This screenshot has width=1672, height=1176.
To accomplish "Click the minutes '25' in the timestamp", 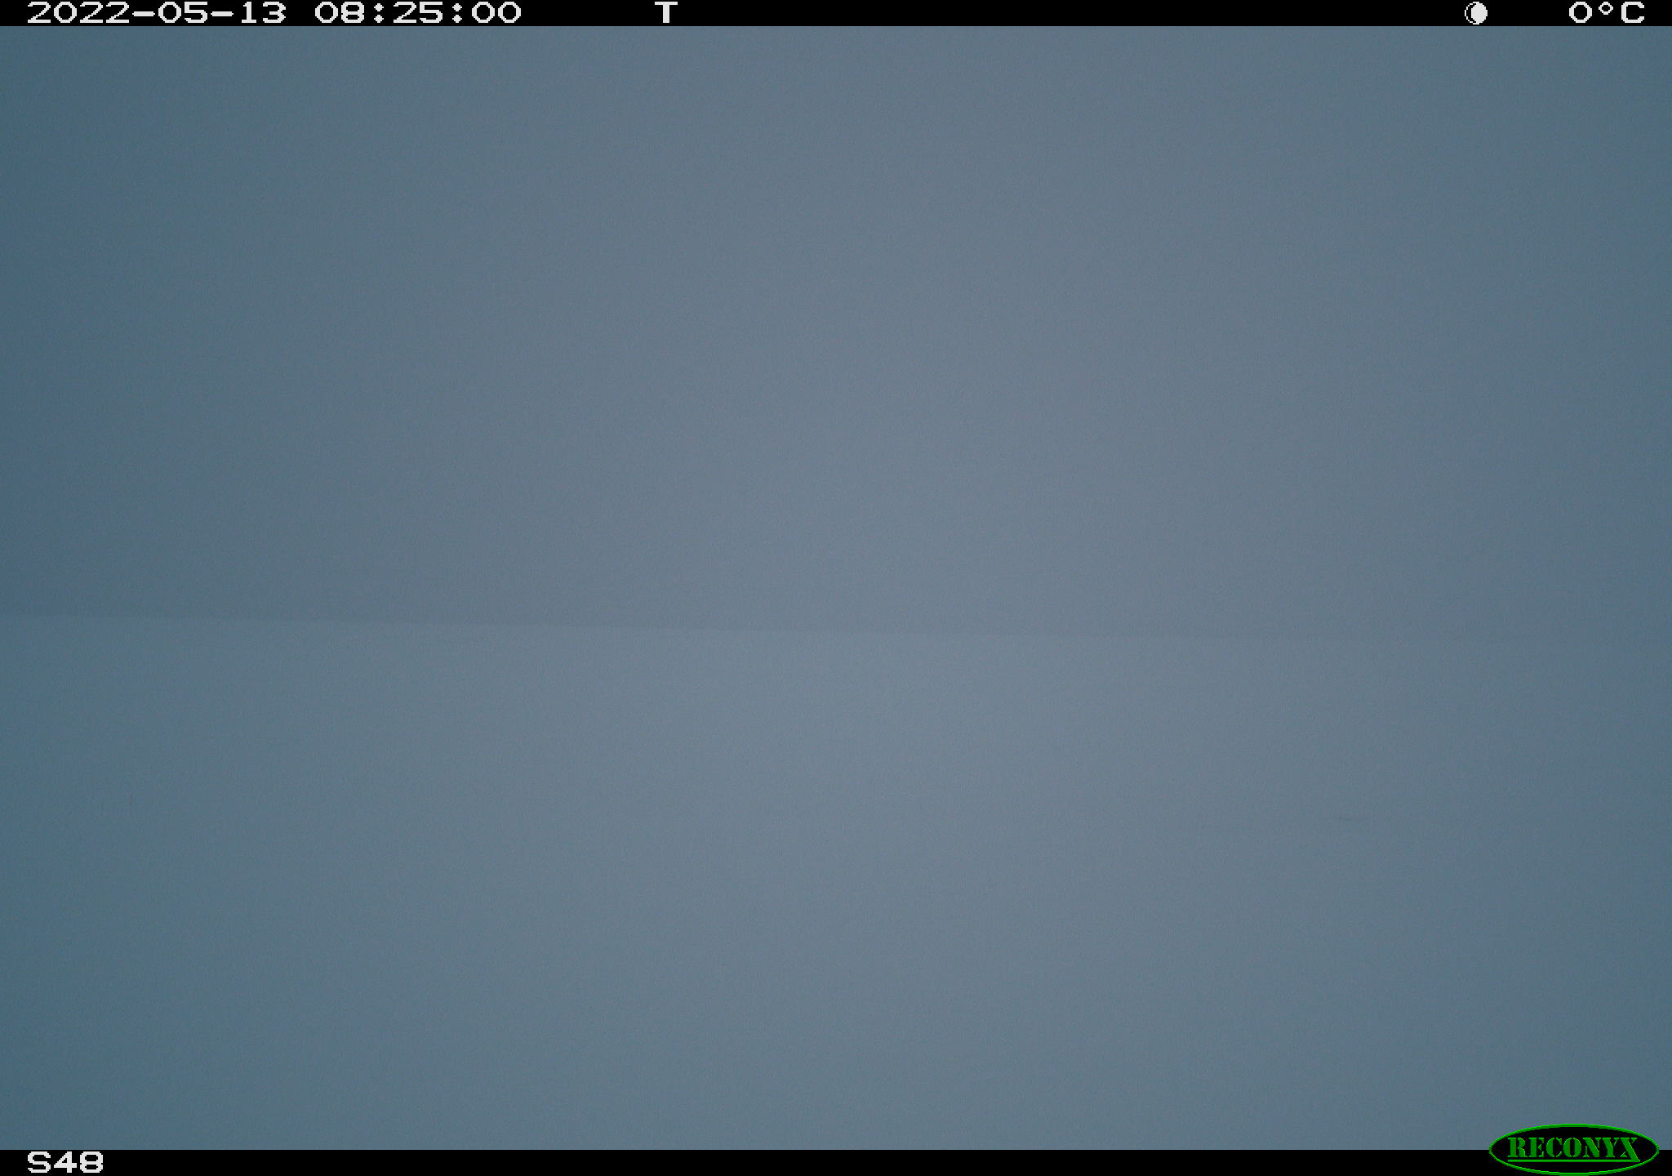I will coord(418,13).
